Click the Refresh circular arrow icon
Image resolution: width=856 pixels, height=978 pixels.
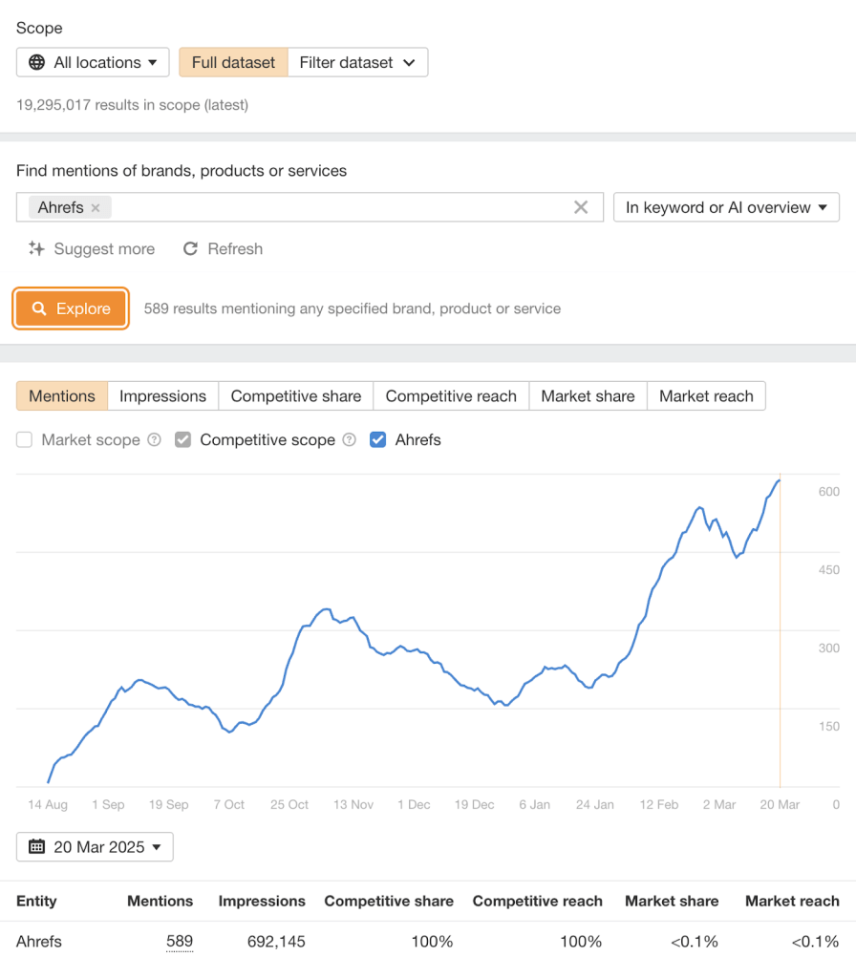click(x=190, y=249)
